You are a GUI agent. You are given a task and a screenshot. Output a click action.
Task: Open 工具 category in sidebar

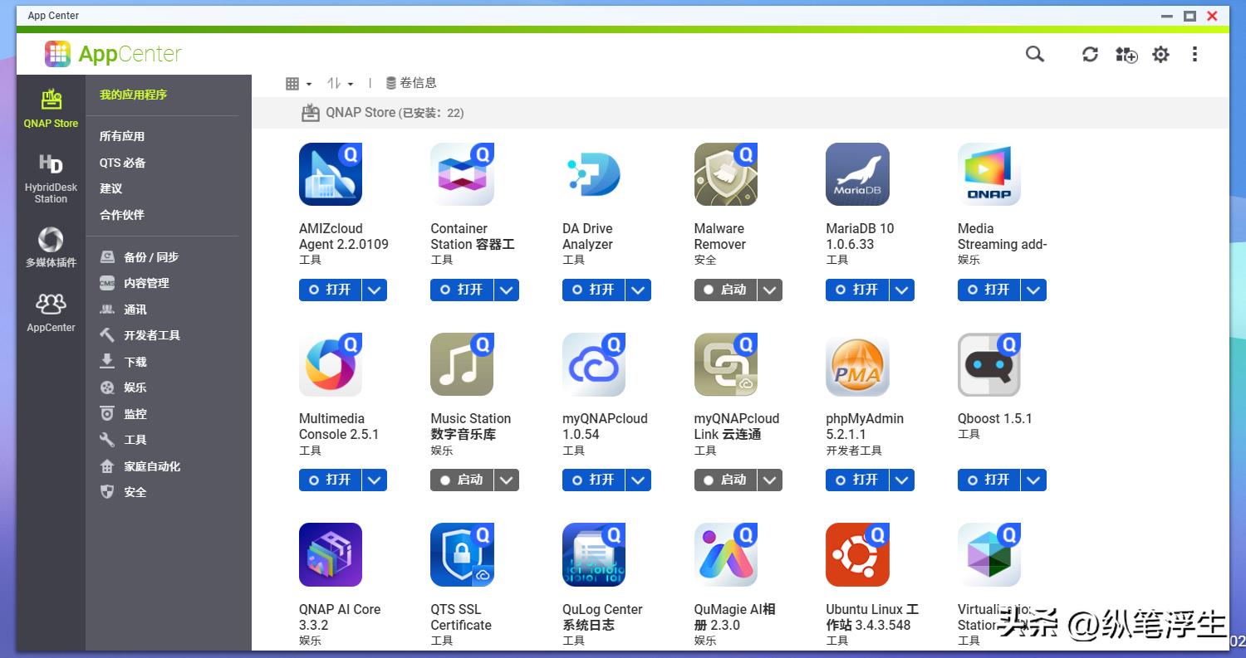tap(123, 440)
